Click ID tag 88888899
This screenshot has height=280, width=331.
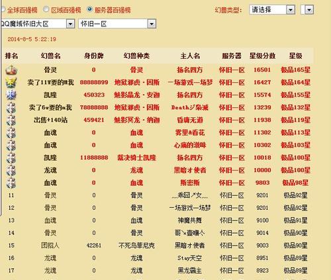pos(94,83)
